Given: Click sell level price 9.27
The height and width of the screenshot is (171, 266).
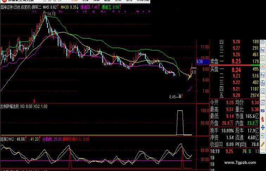Looking at the screenshot, I should [x=236, y=48].
